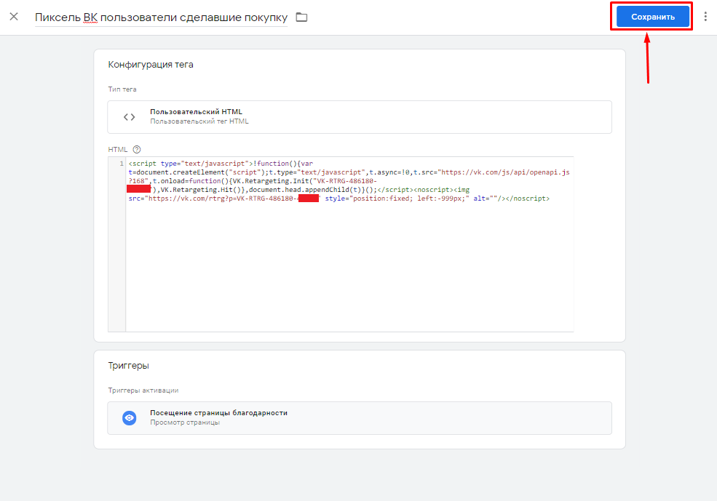Click line number 1 in the code gutter

click(x=121, y=164)
